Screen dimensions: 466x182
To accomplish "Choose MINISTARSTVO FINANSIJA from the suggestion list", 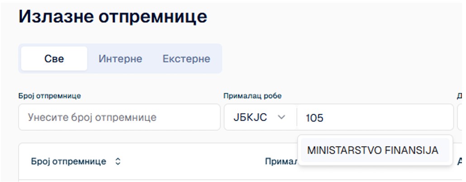I will click(372, 151).
